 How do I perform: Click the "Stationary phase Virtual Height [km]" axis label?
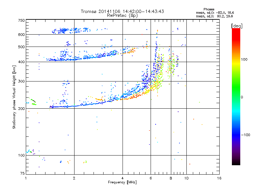coord(14,97)
